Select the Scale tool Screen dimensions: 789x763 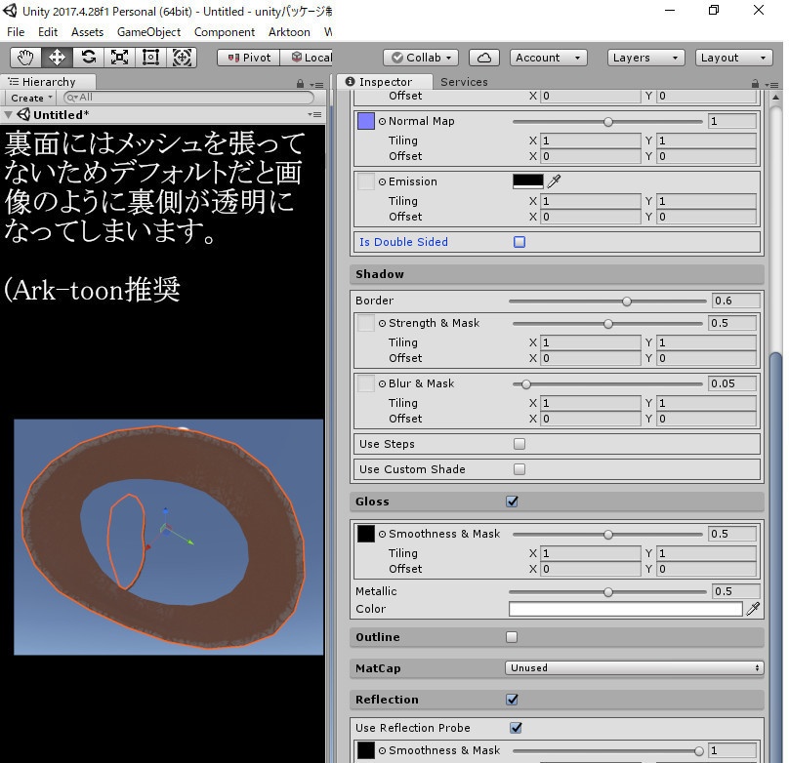(119, 58)
